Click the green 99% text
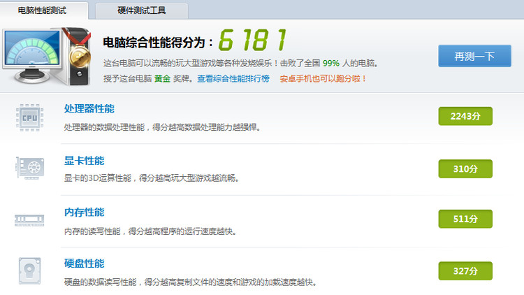This screenshot has height=295, width=524. [331, 63]
